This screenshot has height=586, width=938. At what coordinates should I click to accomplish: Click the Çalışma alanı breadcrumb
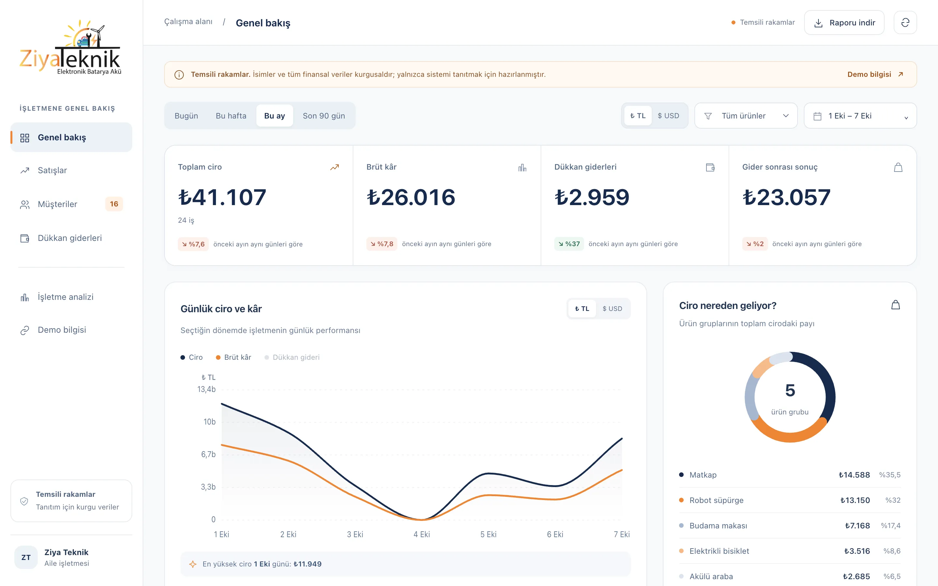[x=188, y=22]
